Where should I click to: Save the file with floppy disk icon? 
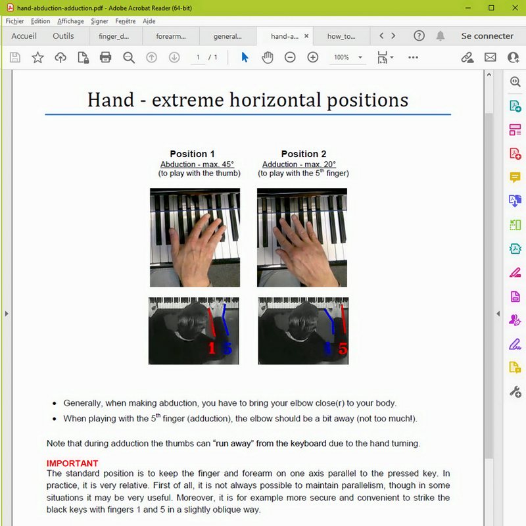pos(15,58)
